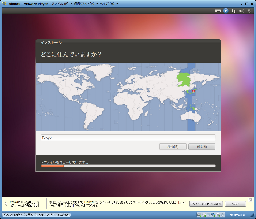Click the ヘルプ button in hint bar
This screenshot has height=219, width=256.
coord(235,204)
